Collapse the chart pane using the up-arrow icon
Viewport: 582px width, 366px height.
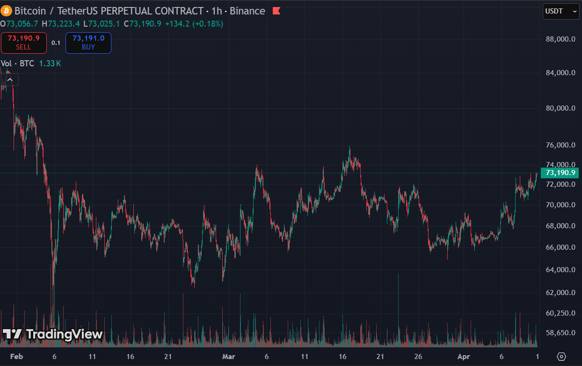[x=10, y=79]
